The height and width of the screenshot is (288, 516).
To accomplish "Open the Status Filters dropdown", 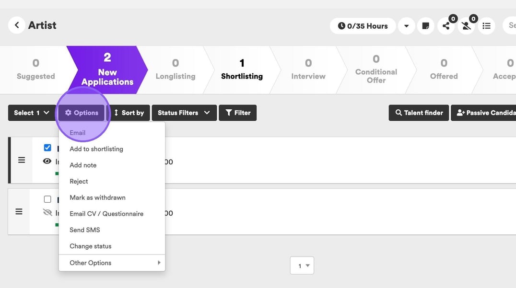I will (184, 113).
